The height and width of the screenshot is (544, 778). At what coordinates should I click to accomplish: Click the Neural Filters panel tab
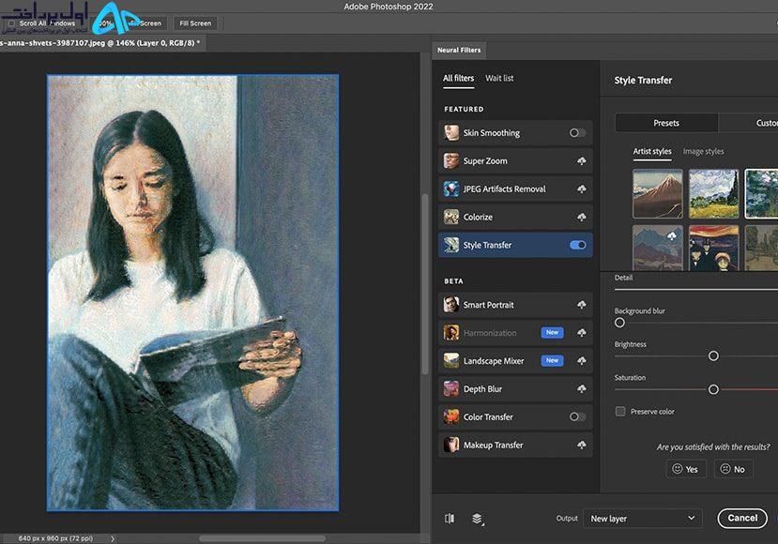coord(459,50)
